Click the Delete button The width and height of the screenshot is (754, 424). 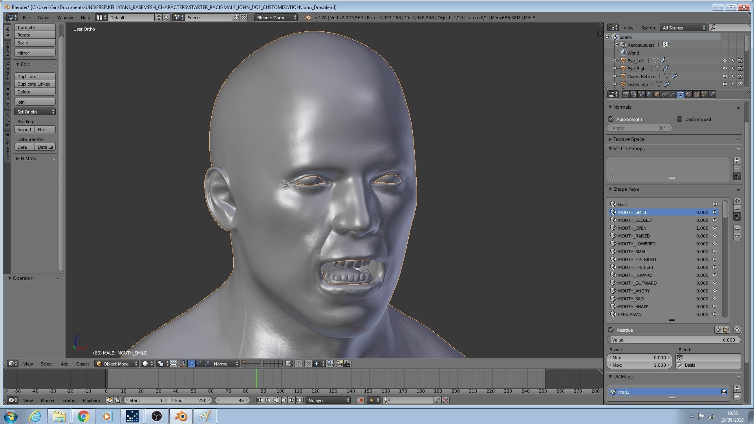tap(35, 92)
